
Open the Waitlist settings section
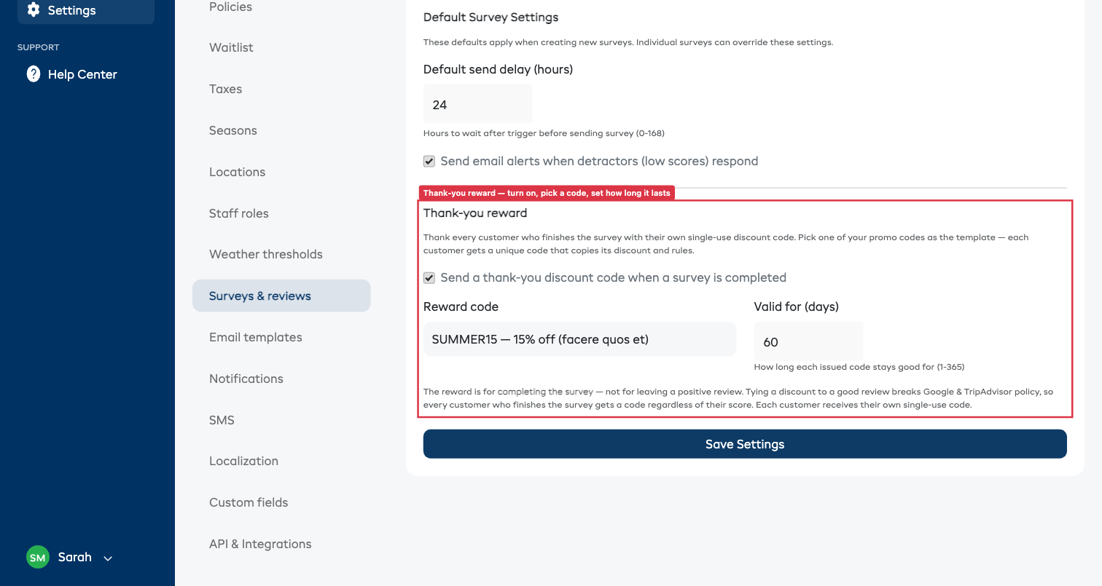coord(231,48)
